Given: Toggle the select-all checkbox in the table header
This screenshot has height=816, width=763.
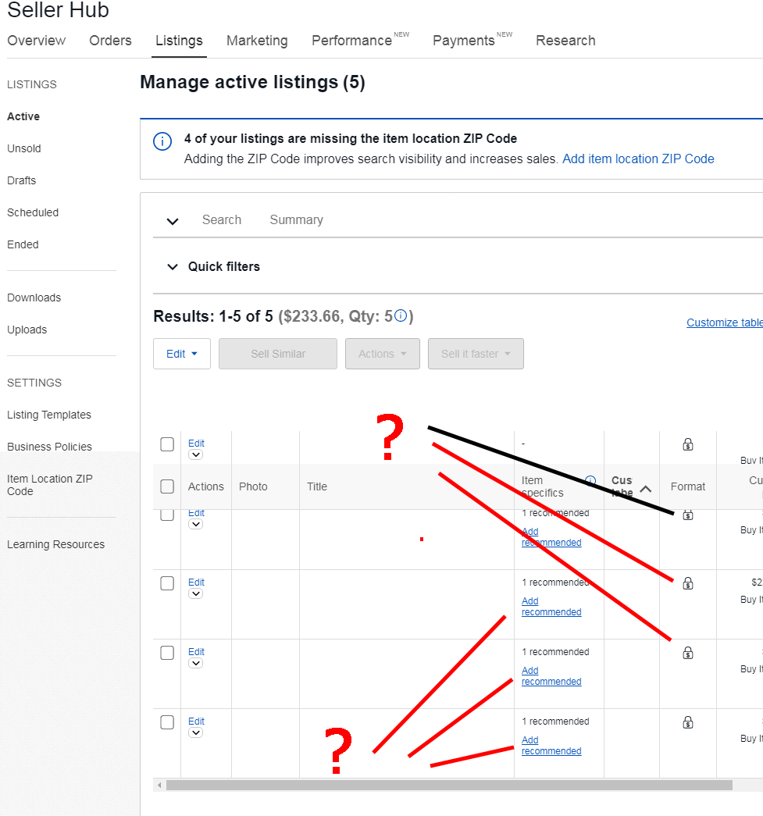Looking at the screenshot, I should (x=167, y=486).
